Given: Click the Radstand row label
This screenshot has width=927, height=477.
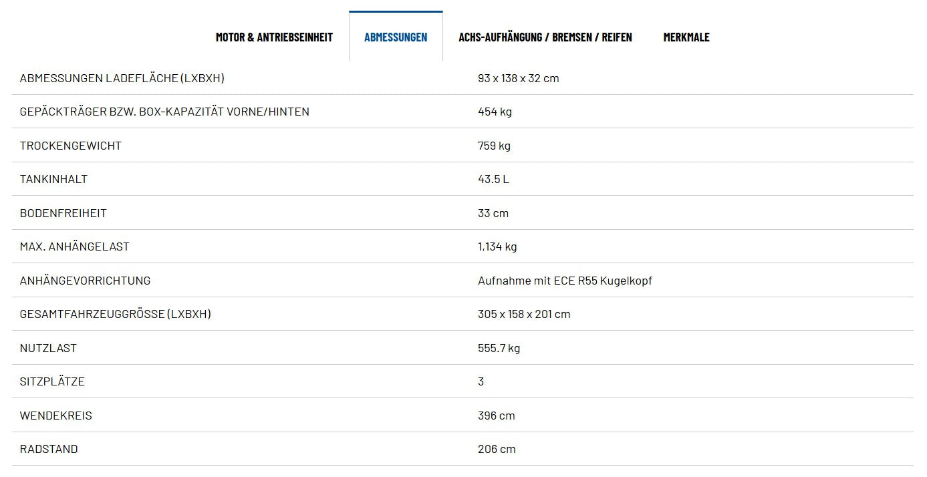Looking at the screenshot, I should click(x=49, y=449).
